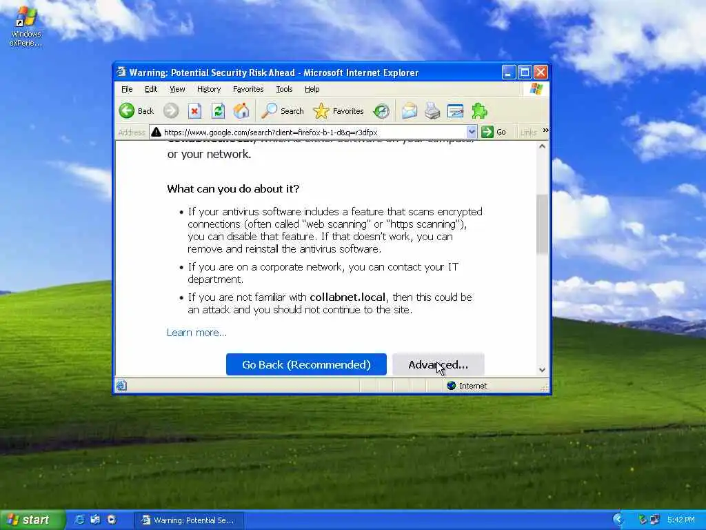The image size is (706, 530).
Task: Select the Warning: Potential Se... taskbar button
Action: point(189,520)
